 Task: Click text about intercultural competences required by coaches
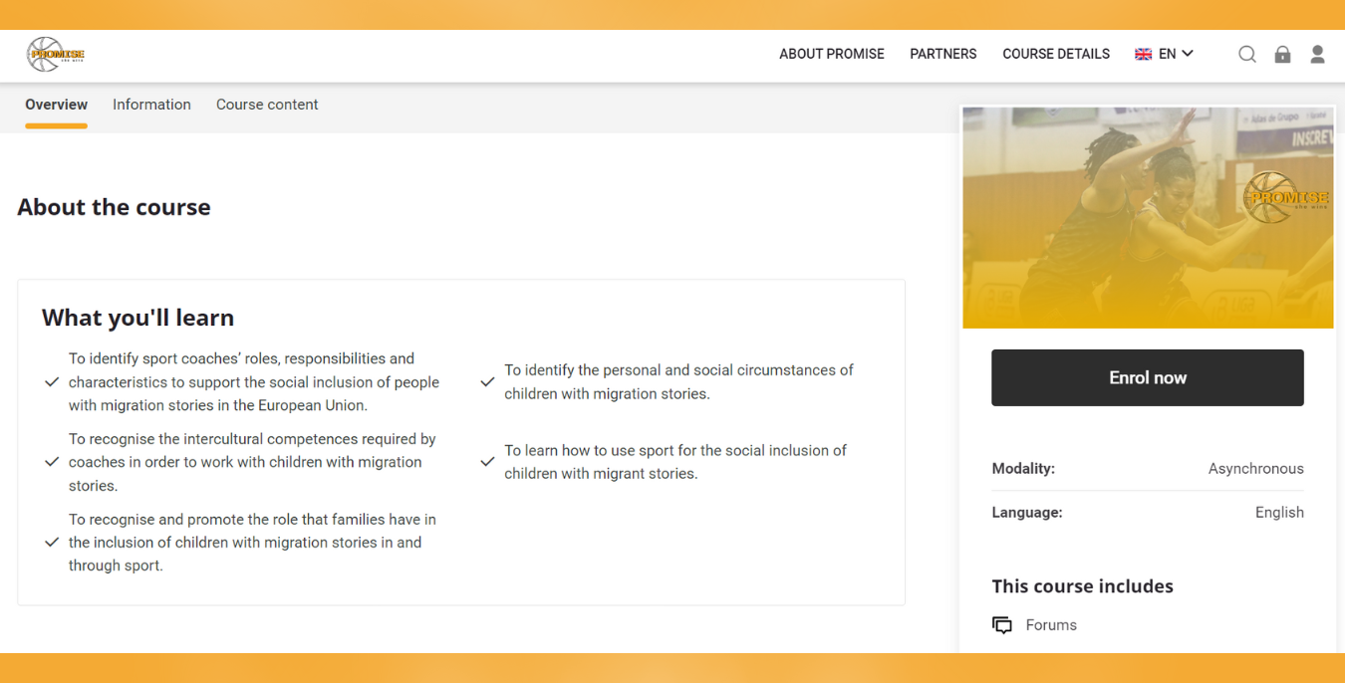pyautogui.click(x=252, y=462)
